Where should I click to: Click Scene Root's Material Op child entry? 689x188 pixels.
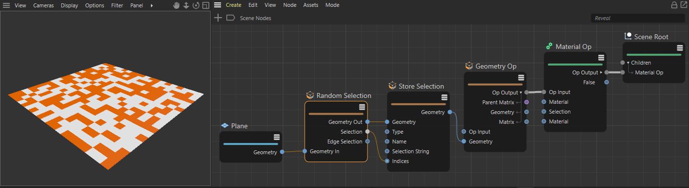point(649,72)
